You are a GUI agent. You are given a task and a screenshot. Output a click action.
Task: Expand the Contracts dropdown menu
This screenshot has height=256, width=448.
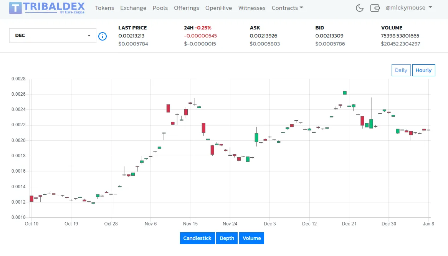pos(287,8)
